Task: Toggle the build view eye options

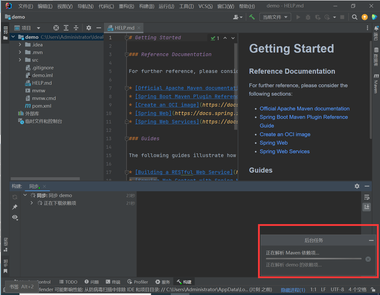Action: (15, 217)
